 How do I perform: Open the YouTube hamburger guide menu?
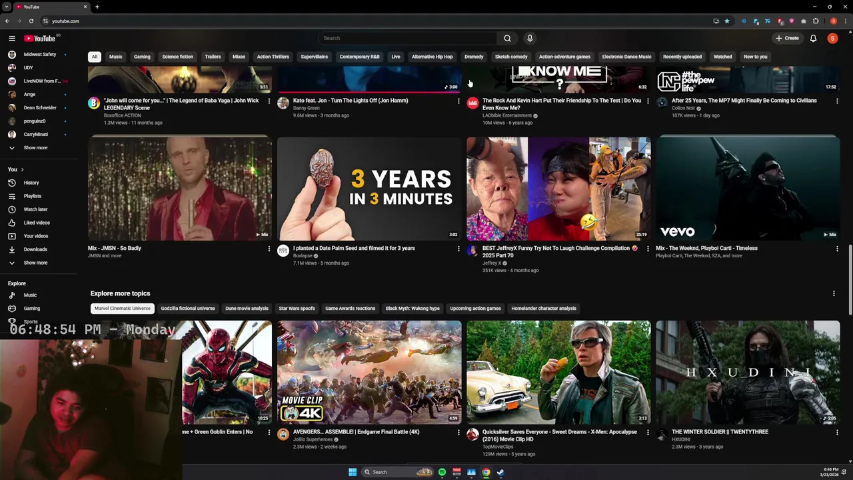click(x=11, y=38)
